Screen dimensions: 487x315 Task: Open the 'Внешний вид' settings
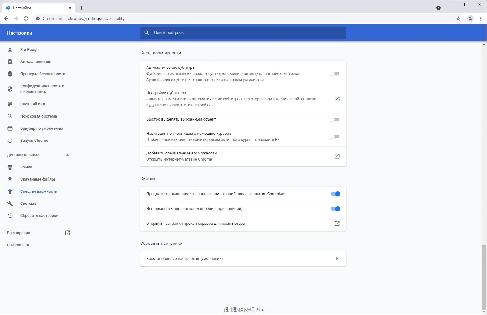coord(32,104)
